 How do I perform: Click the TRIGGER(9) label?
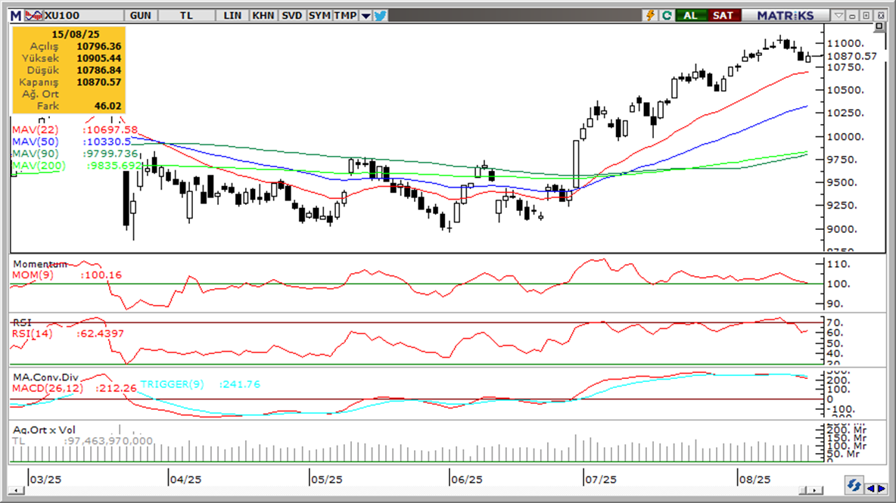tap(172, 384)
